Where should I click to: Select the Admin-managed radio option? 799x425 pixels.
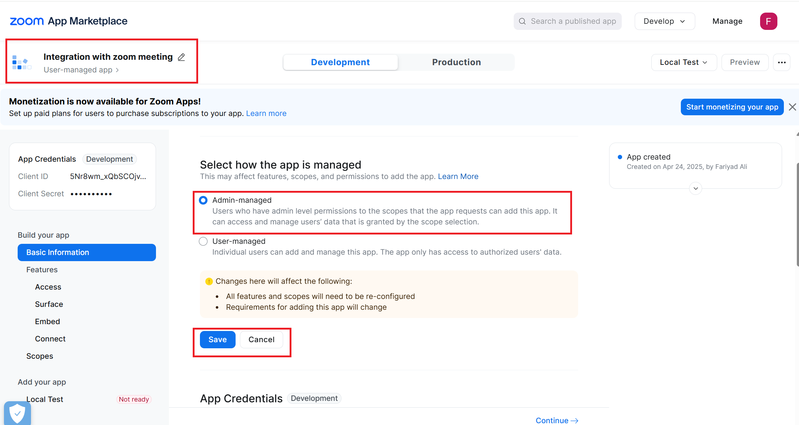[203, 200]
